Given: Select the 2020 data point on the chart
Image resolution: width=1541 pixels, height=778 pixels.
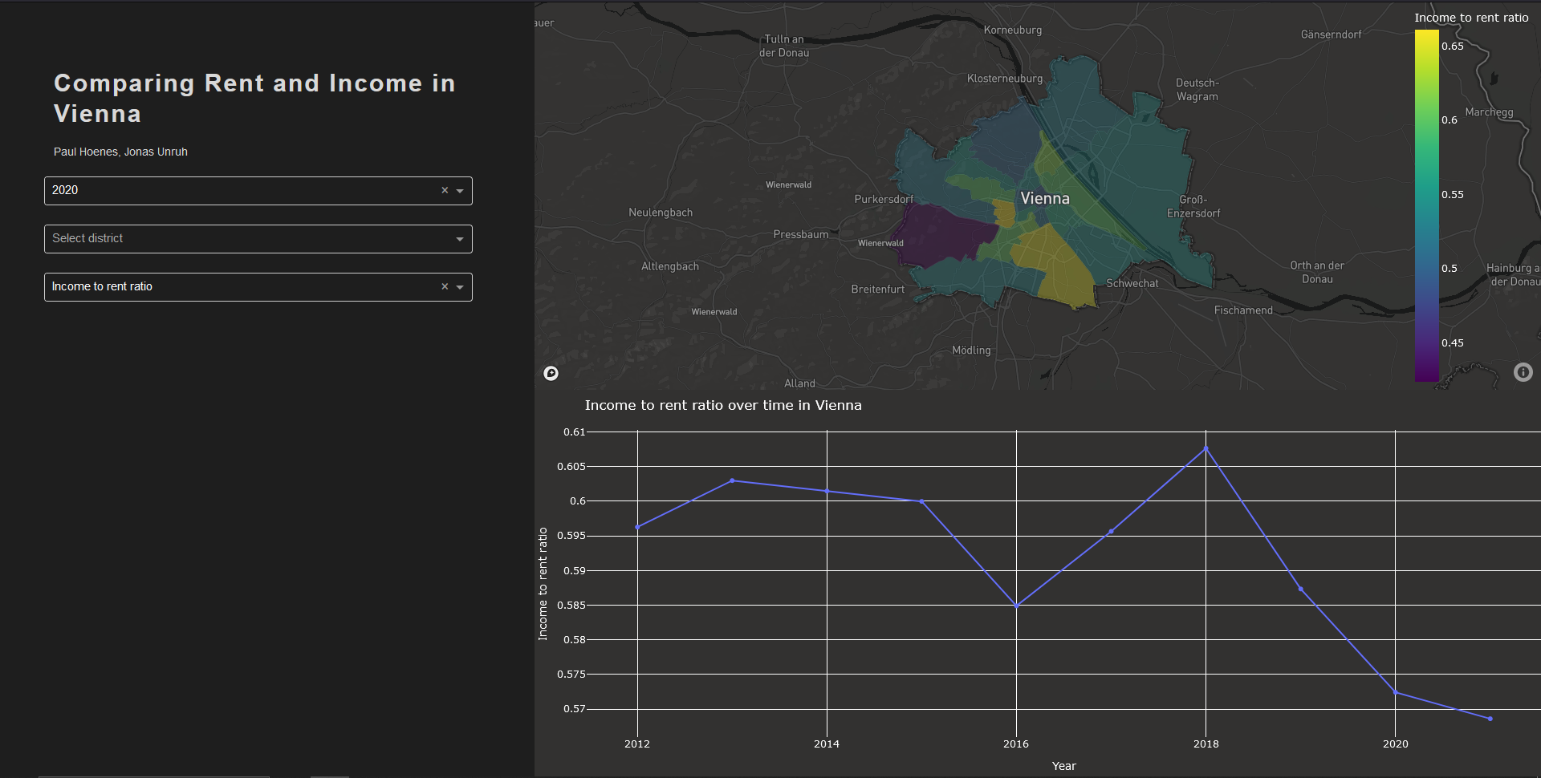Looking at the screenshot, I should (x=1395, y=692).
